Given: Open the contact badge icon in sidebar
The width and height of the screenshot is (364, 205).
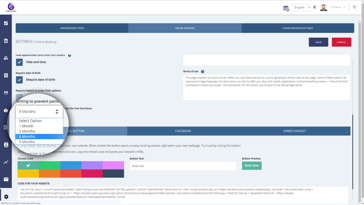Looking at the screenshot, I should (x=6, y=144).
